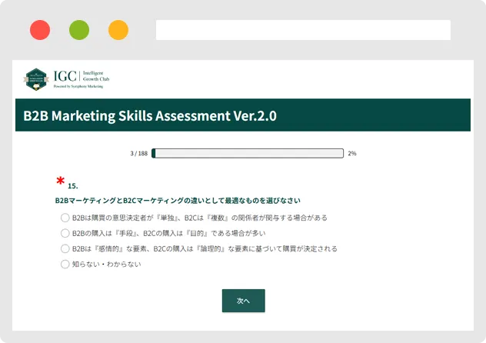Image resolution: width=486 pixels, height=343 pixels.
Task: Click the question text B2BマーケティングとB2Cマーケティングの違い
Action: [178, 201]
